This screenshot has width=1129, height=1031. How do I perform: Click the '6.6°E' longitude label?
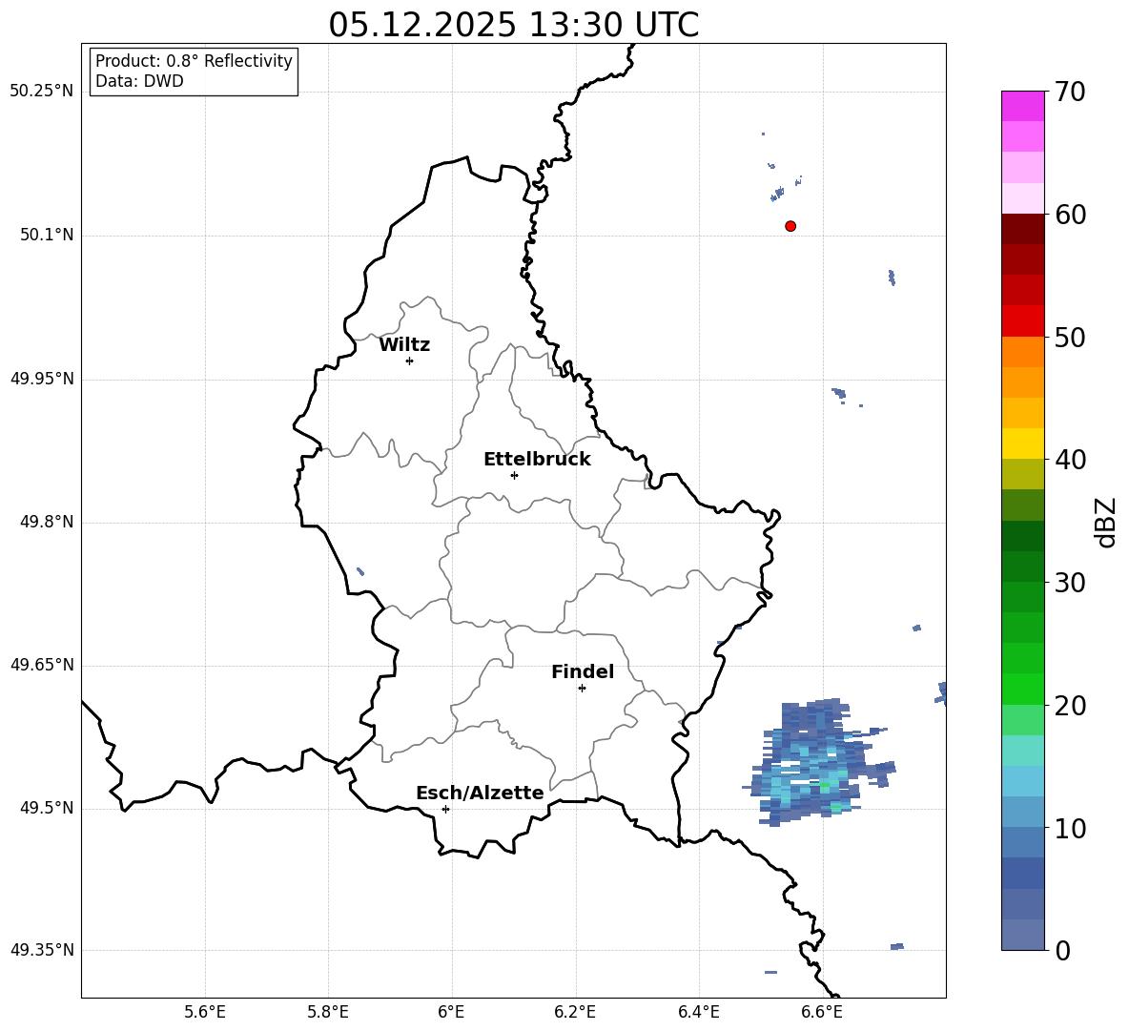[x=822, y=1012]
